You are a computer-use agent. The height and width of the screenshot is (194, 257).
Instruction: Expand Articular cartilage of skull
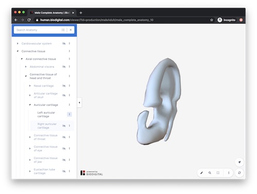tap(30, 95)
